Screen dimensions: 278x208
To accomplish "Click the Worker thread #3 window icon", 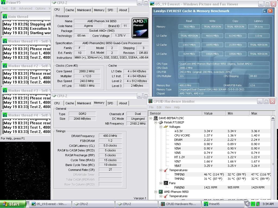I will coord(5,90).
